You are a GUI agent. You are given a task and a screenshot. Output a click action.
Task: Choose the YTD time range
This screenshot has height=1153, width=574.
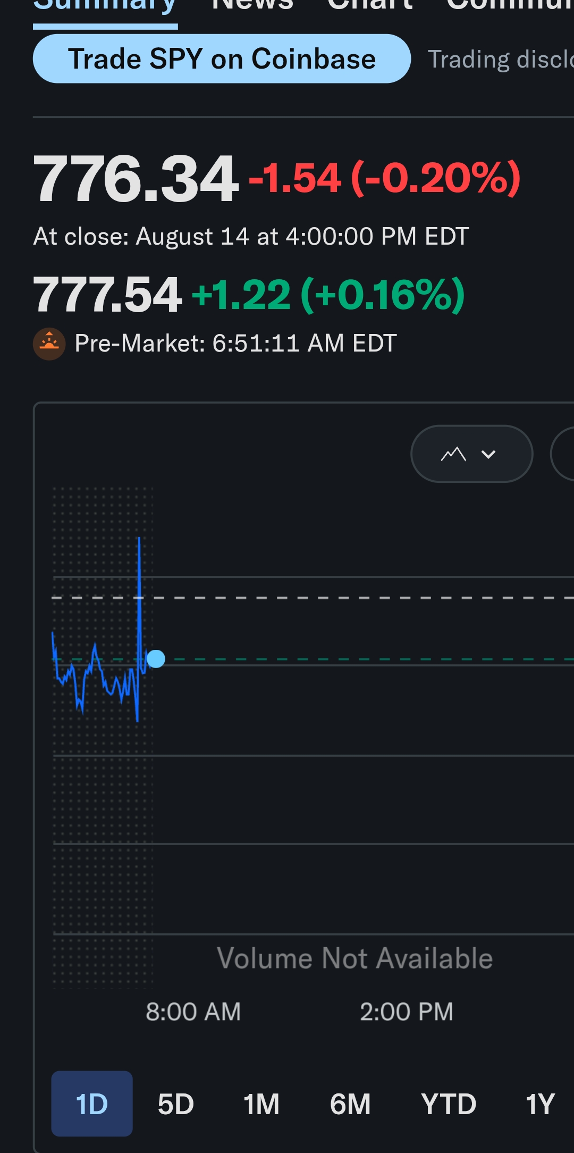[x=449, y=1104]
